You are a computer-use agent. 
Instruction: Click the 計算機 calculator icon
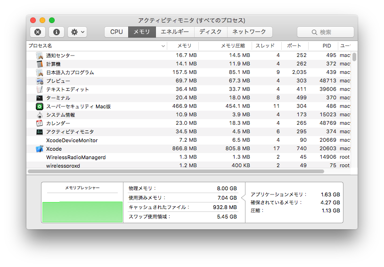pyautogui.click(x=40, y=64)
